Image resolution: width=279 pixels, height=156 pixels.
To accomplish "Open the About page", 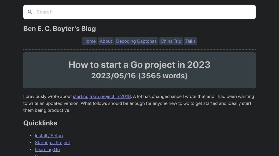I will (106, 41).
